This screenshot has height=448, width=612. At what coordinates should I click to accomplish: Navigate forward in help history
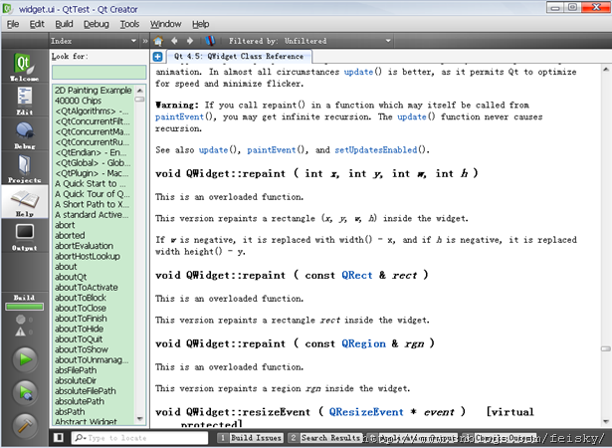pyautogui.click(x=190, y=41)
